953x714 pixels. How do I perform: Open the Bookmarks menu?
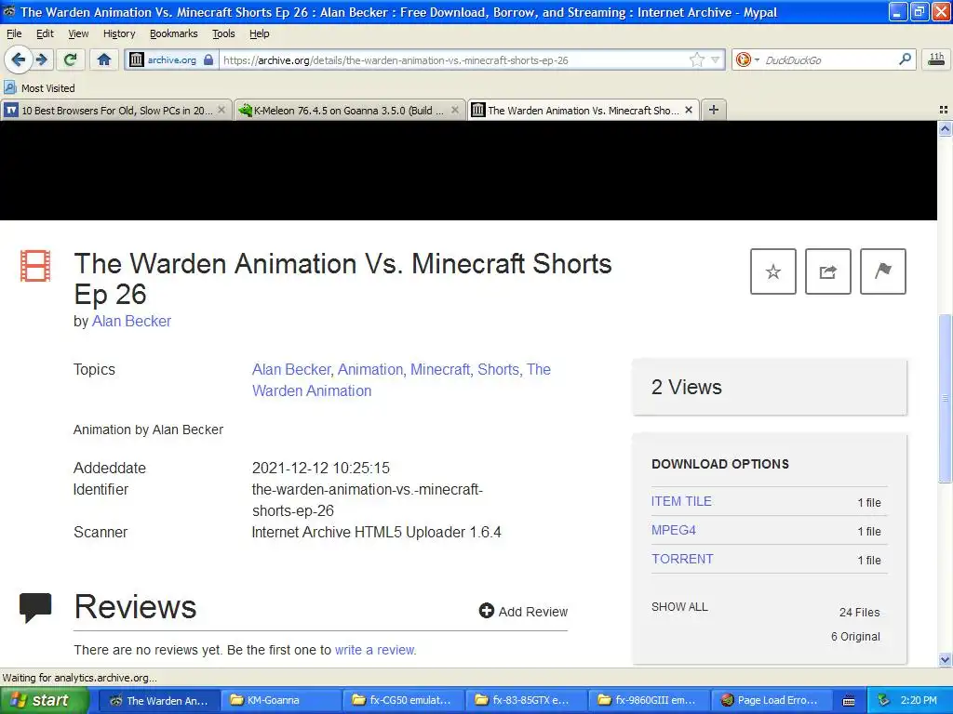(174, 33)
